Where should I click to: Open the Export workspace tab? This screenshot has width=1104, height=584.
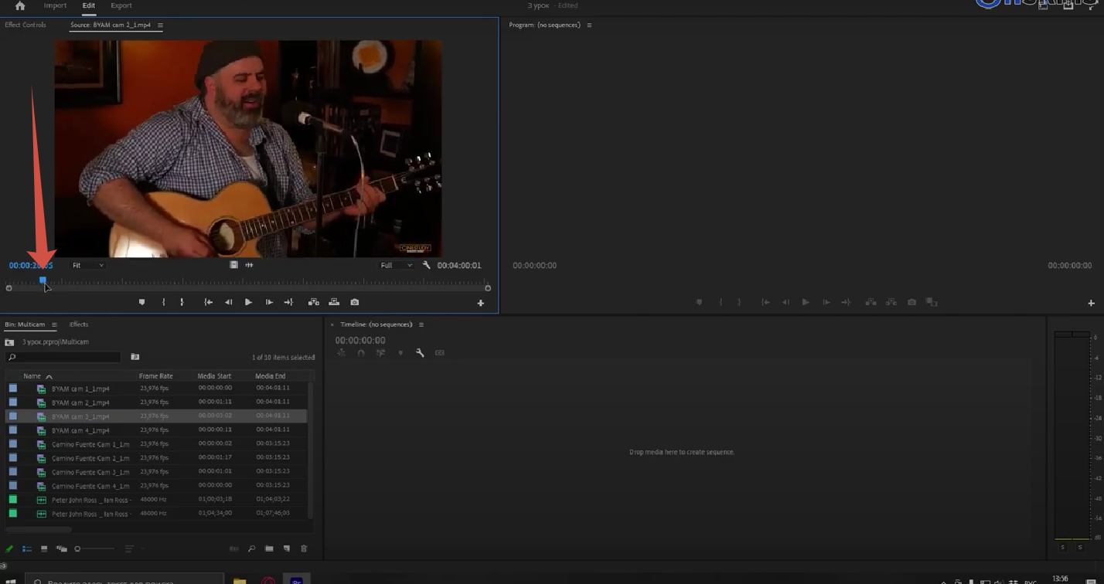pyautogui.click(x=121, y=5)
